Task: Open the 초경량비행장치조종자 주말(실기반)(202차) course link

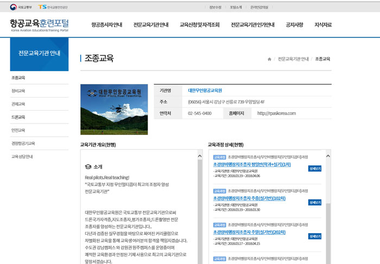Action: (x=249, y=232)
